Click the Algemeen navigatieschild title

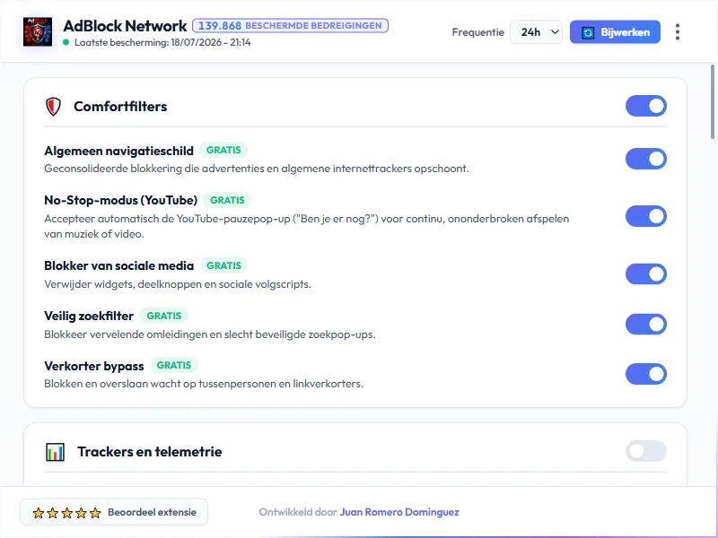tap(119, 151)
